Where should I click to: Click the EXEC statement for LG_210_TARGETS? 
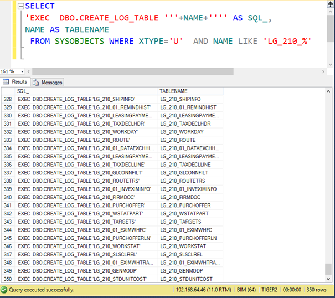coord(86,222)
